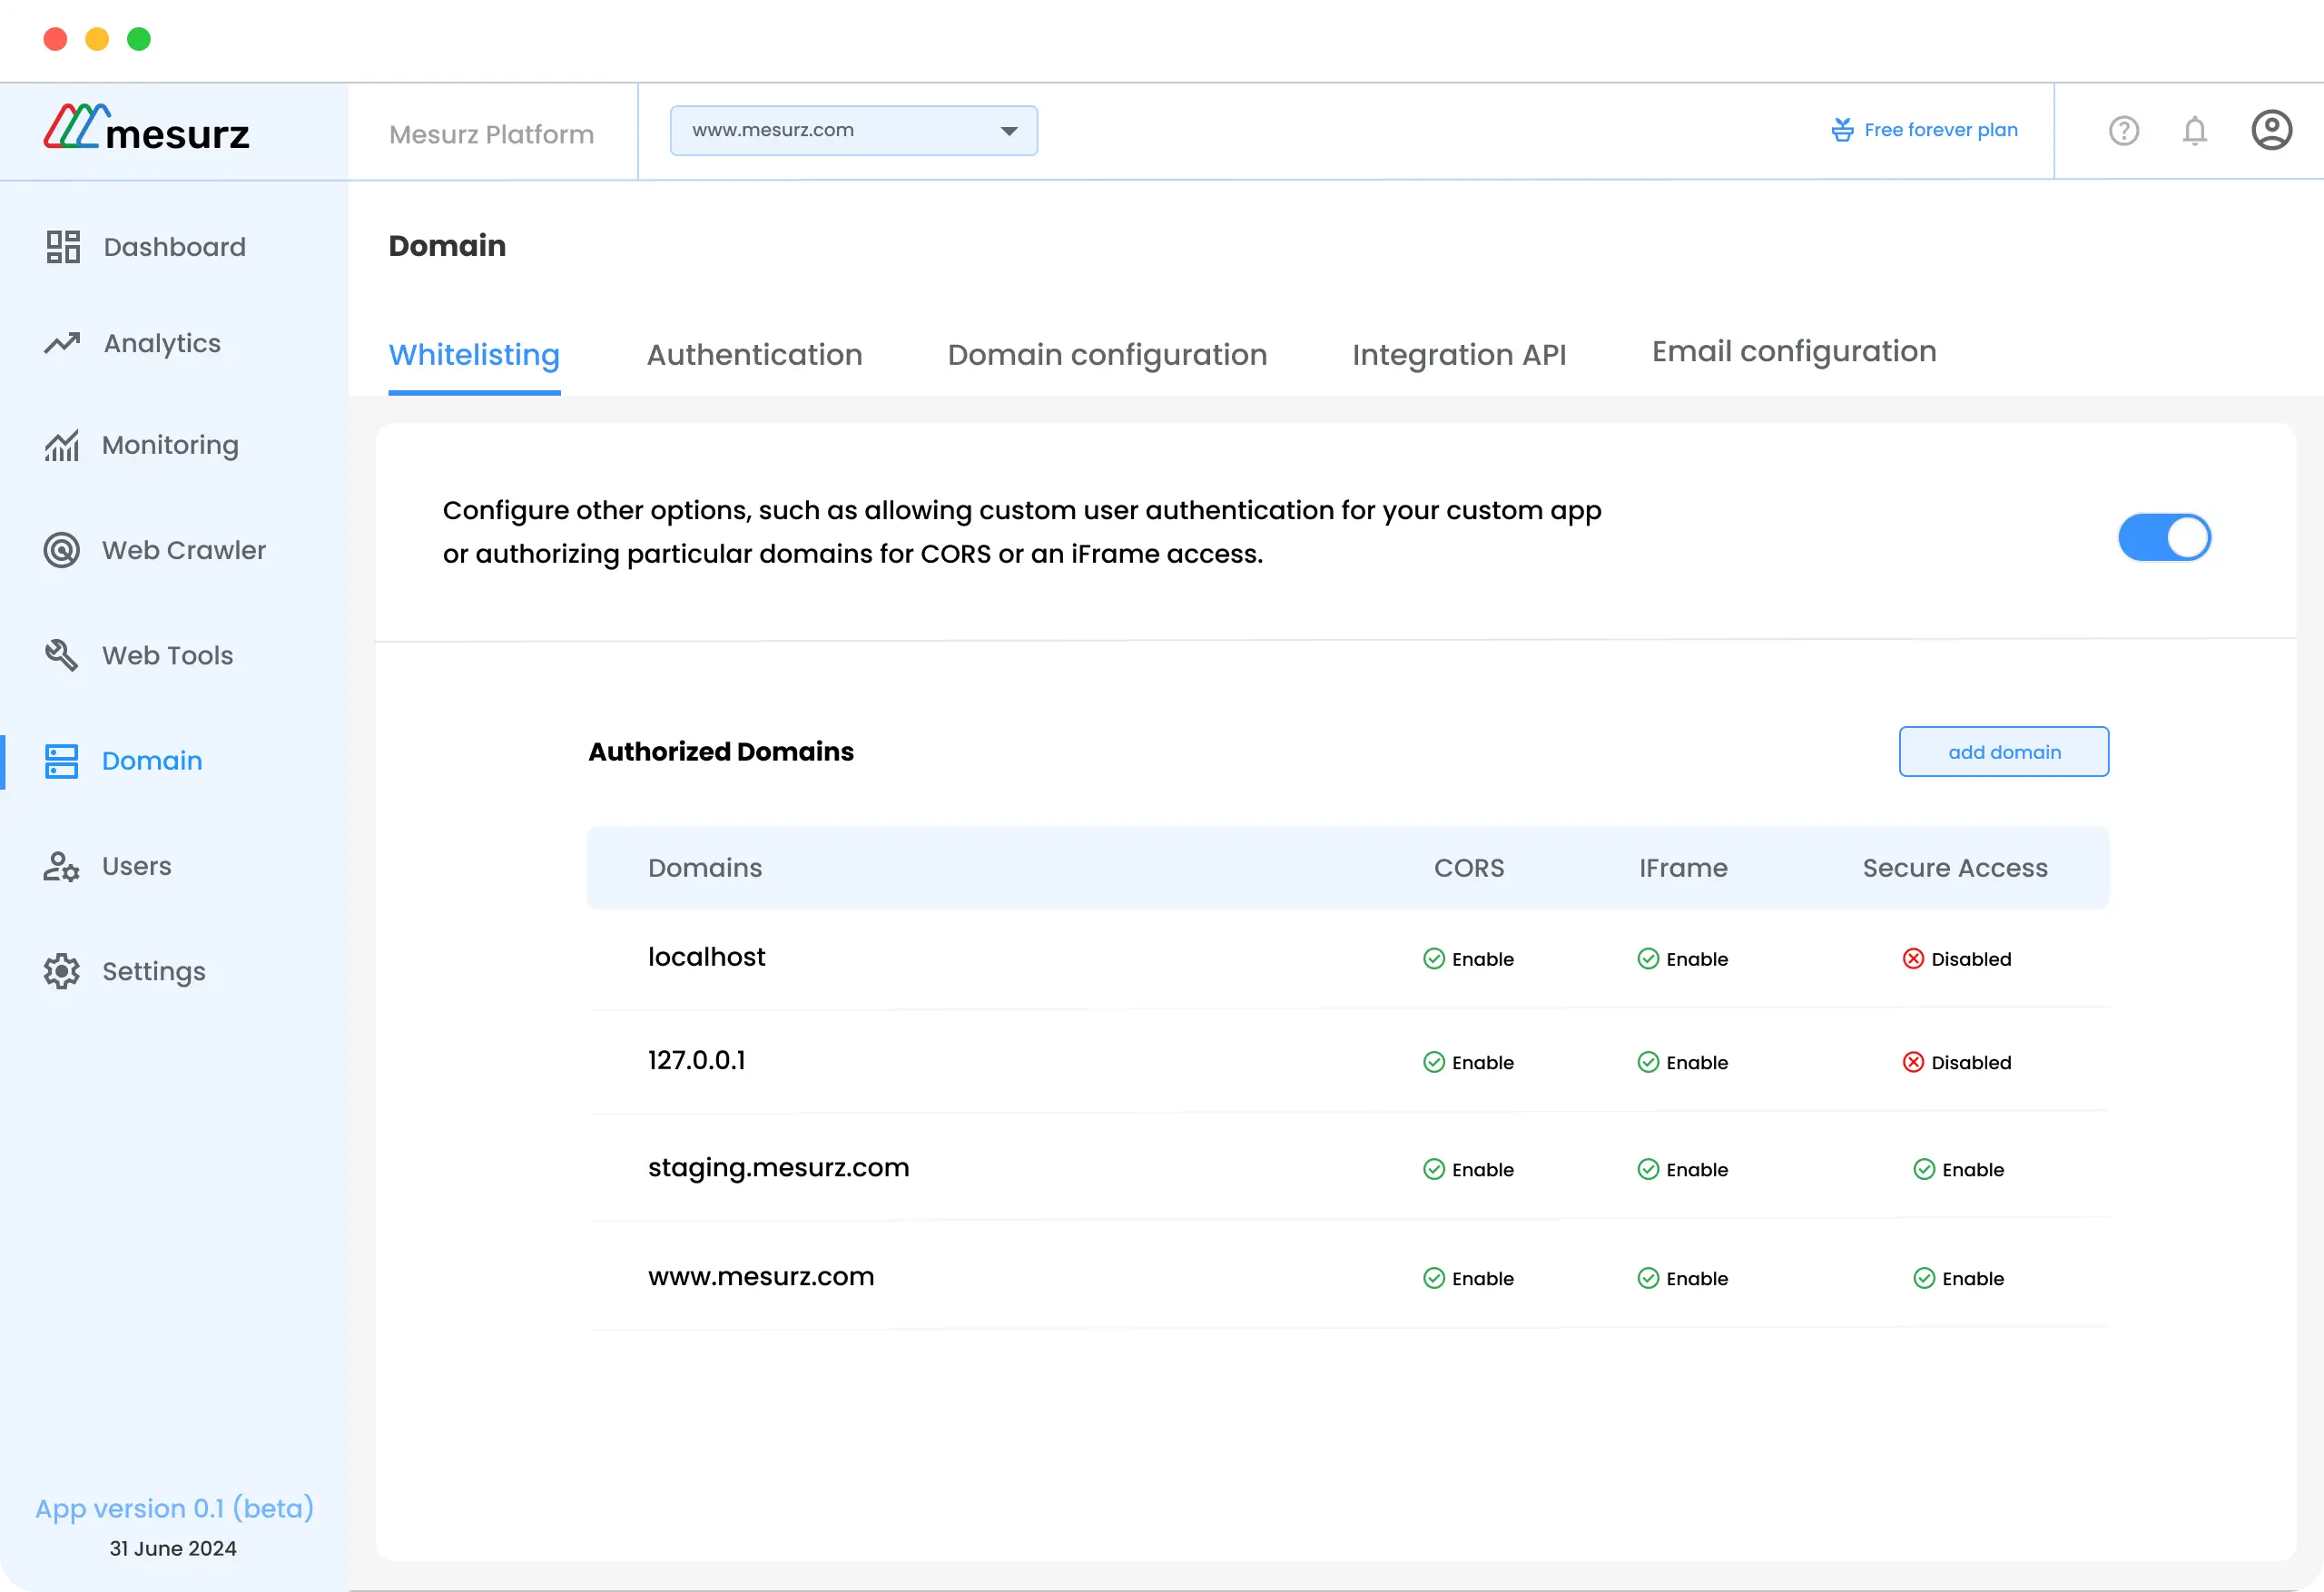The width and height of the screenshot is (2324, 1592).
Task: Click 127.0.0.1 CORS Enable check icon
Action: 1434,1062
